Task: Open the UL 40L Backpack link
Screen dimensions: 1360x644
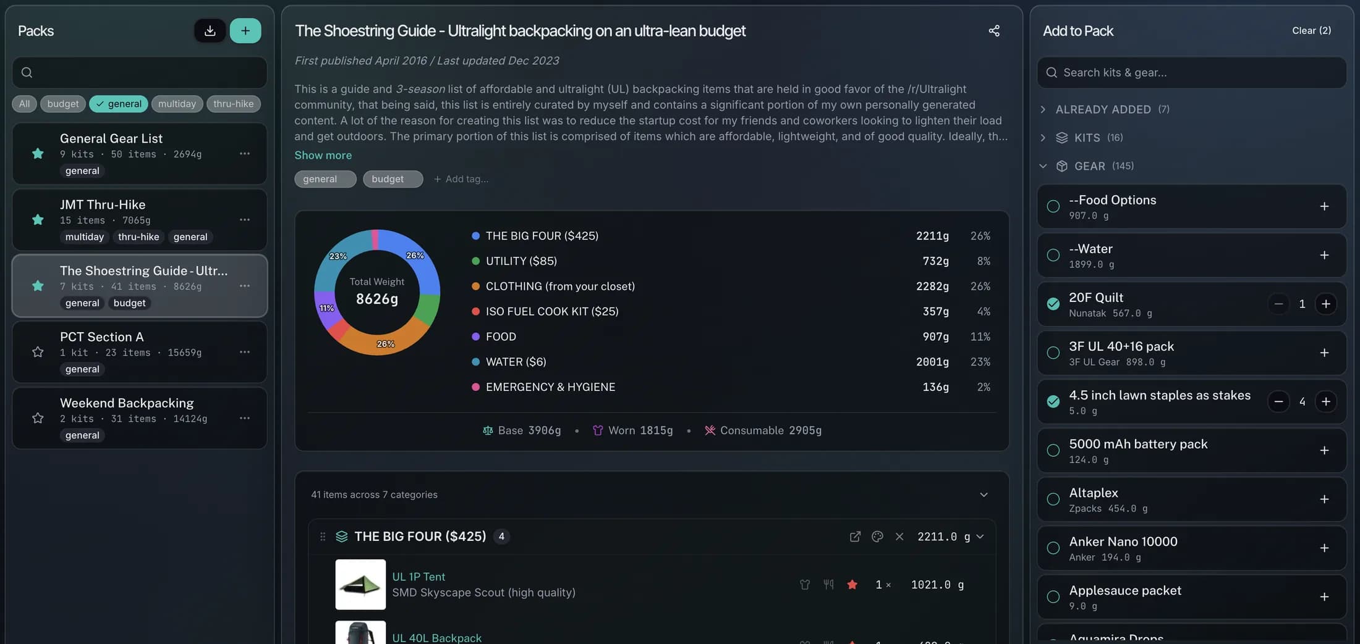Action: pyautogui.click(x=436, y=638)
